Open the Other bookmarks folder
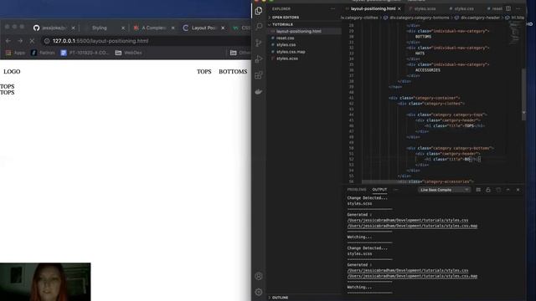This screenshot has height=301, width=536. tap(240, 53)
